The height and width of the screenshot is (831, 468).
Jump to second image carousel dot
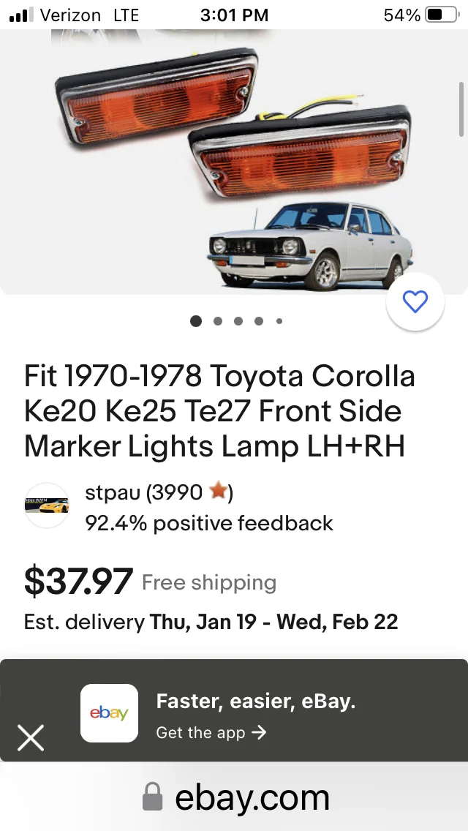click(217, 320)
